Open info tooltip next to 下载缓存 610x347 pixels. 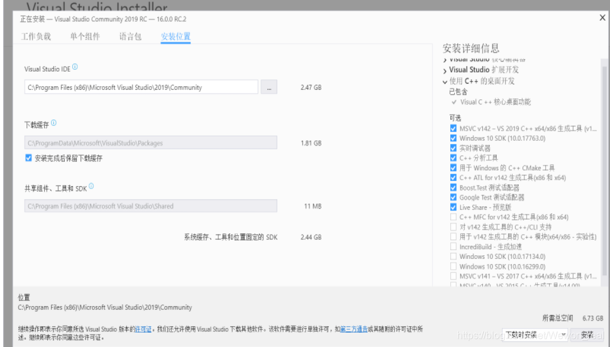click(53, 123)
